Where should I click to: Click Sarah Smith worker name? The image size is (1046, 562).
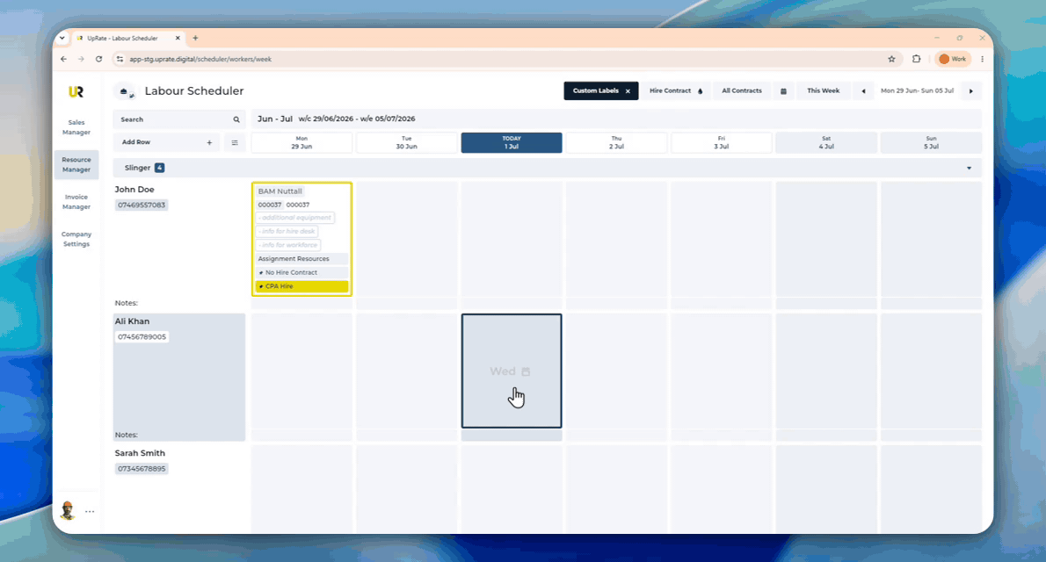140,453
